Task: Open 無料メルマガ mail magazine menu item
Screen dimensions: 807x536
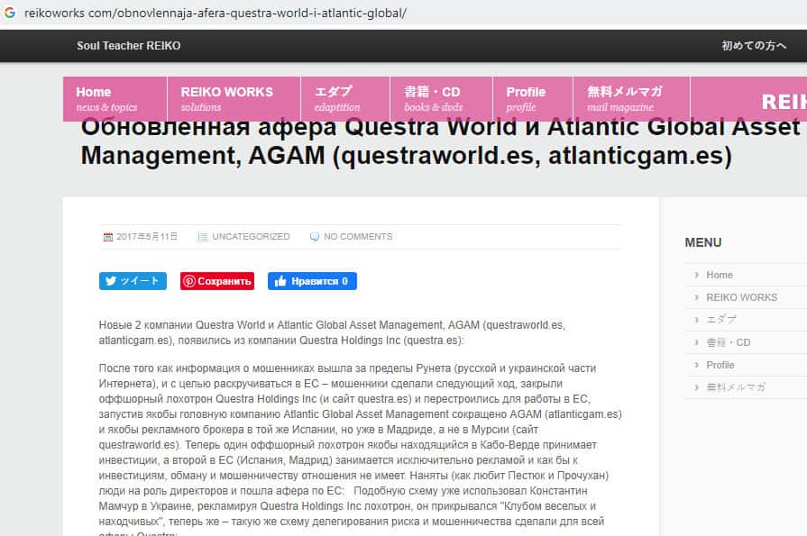Action: [x=631, y=99]
